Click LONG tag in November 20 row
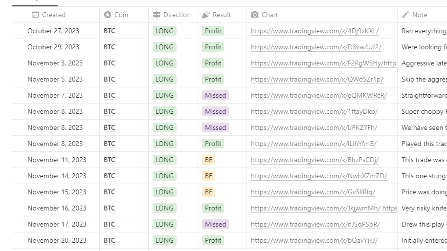This screenshot has height=251, width=447. 164,240
